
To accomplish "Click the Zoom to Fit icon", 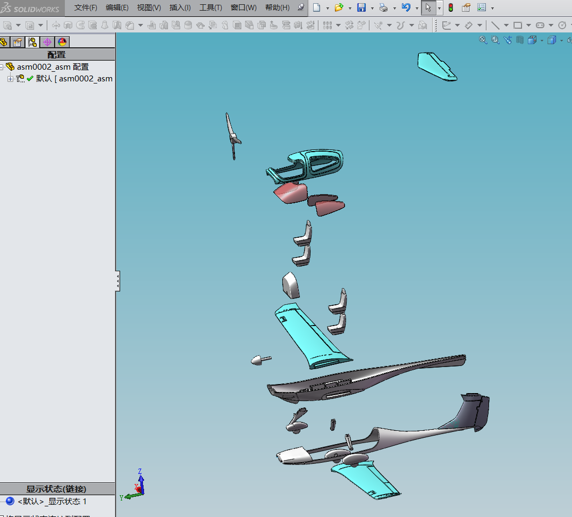I will click(483, 40).
